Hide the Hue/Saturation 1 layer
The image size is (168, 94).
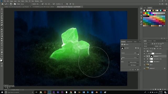coord(144,54)
